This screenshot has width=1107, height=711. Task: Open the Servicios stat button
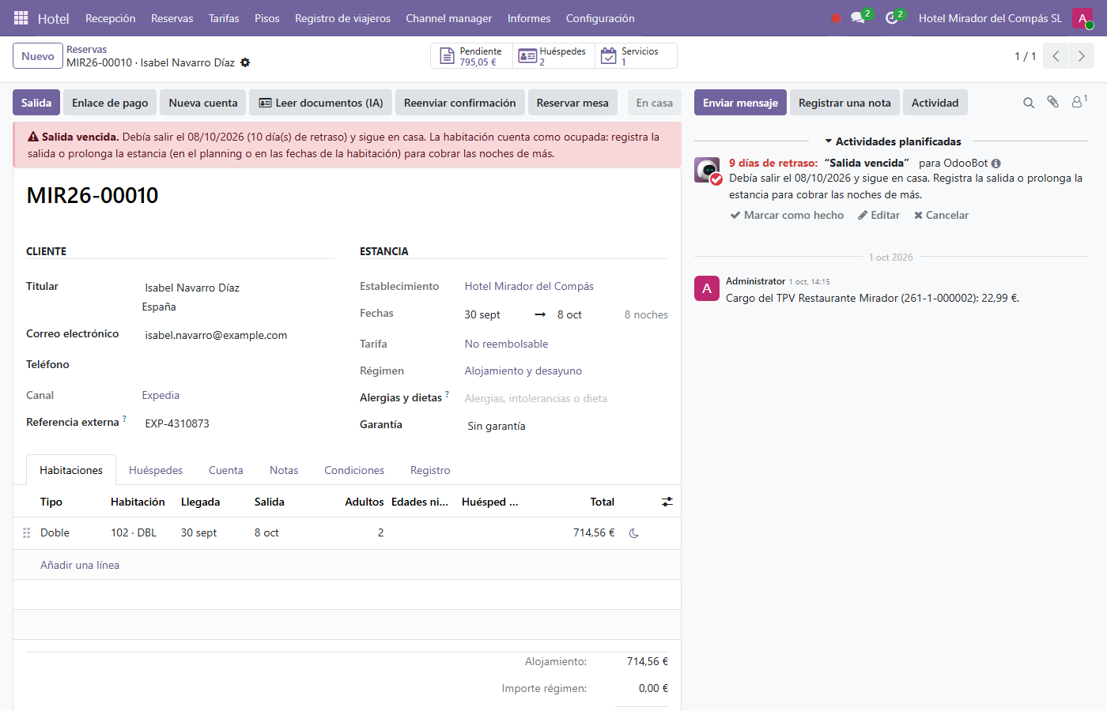click(636, 56)
